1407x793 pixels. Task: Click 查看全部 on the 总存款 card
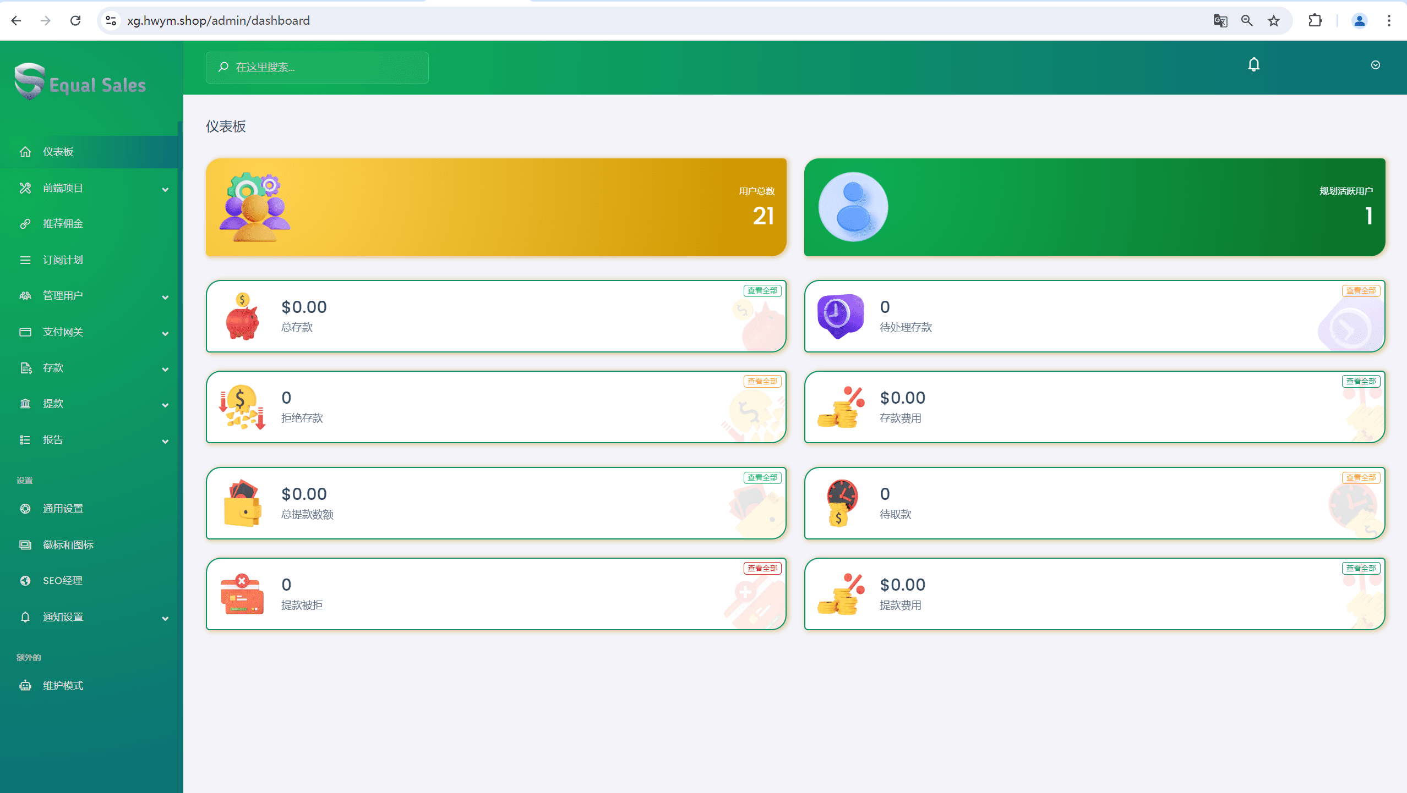pos(762,290)
